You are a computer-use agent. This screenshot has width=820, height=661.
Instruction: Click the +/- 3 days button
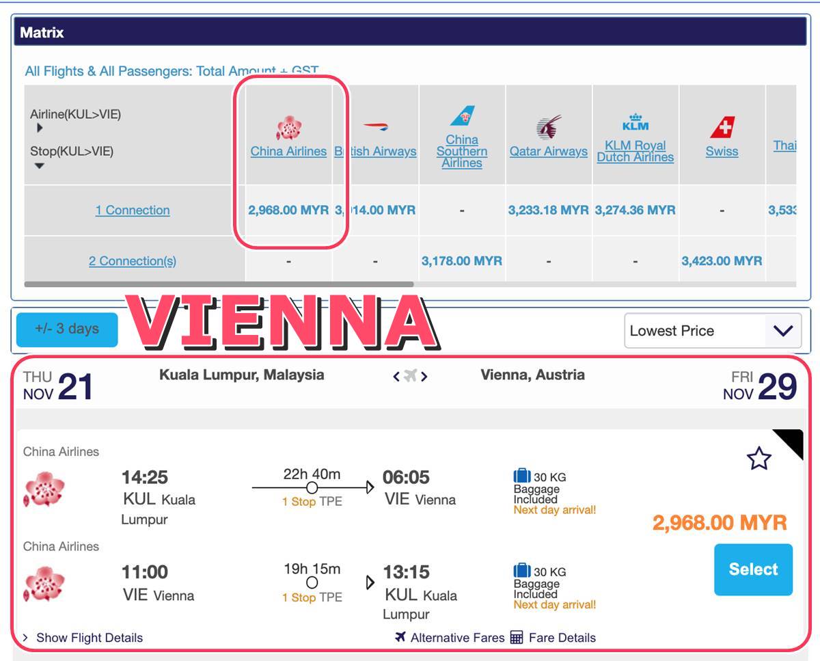pyautogui.click(x=67, y=329)
